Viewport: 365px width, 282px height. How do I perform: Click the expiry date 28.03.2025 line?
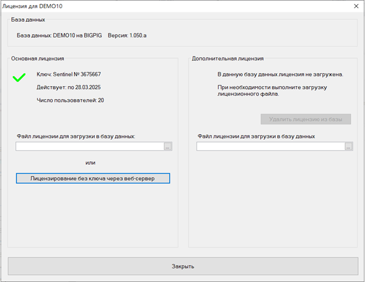click(69, 87)
